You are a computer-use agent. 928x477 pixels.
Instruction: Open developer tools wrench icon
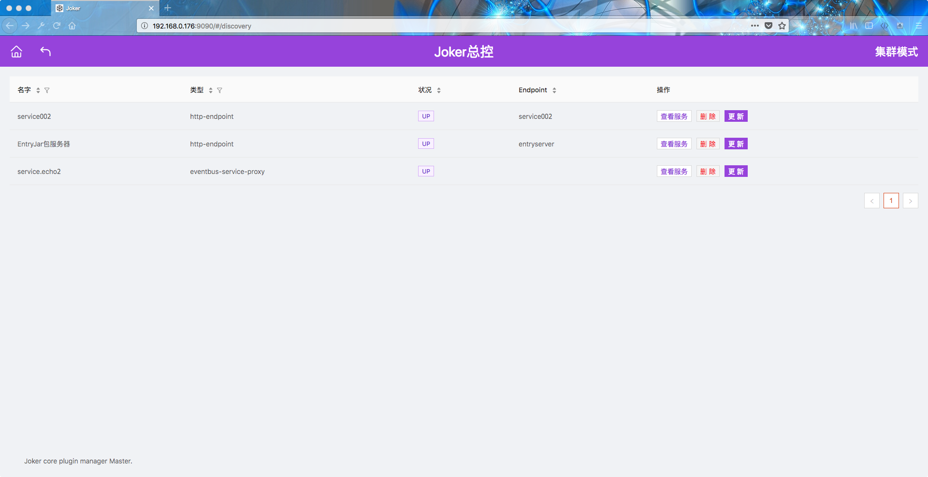tap(41, 26)
